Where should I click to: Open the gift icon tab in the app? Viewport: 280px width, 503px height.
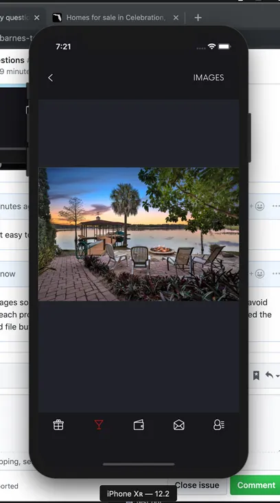(58, 425)
